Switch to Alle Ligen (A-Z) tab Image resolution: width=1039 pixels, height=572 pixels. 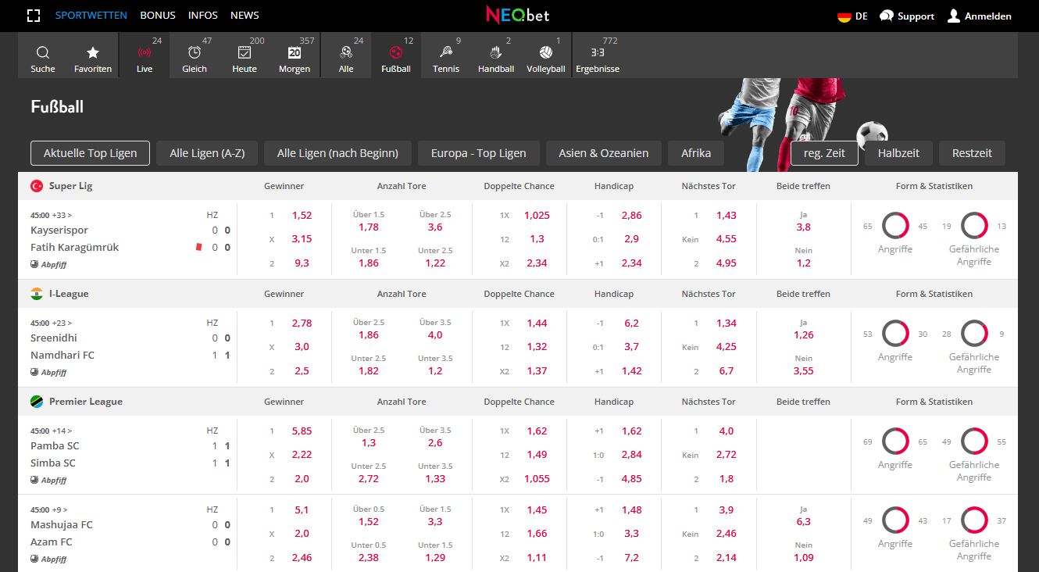point(207,153)
